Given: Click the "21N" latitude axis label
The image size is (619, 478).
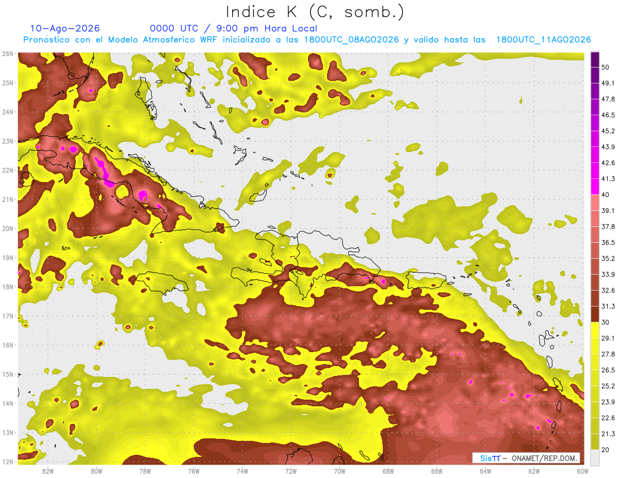Looking at the screenshot, I should click(x=8, y=200).
